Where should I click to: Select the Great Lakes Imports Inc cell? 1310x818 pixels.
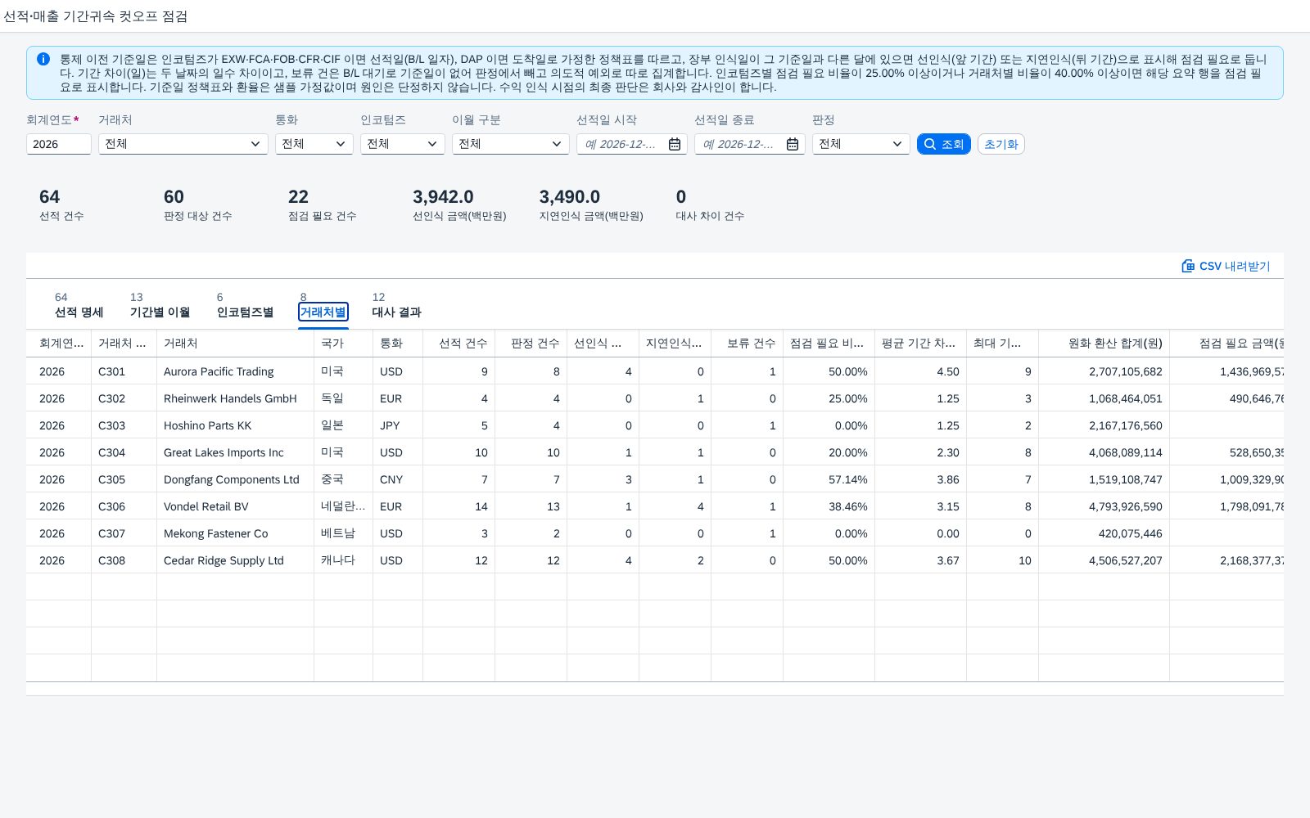point(236,452)
